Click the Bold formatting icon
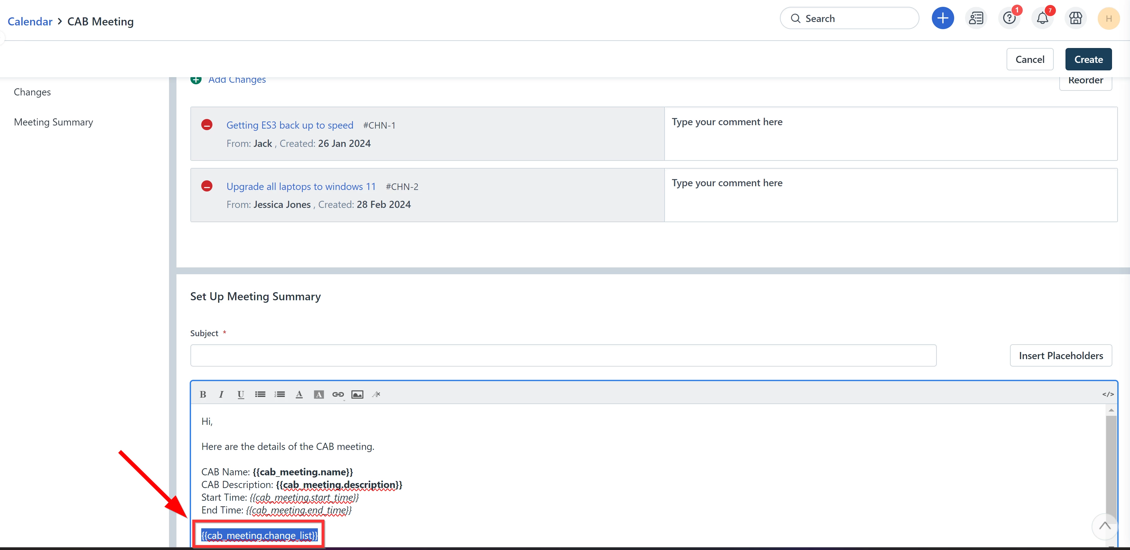Viewport: 1130px width, 550px height. pyautogui.click(x=203, y=394)
